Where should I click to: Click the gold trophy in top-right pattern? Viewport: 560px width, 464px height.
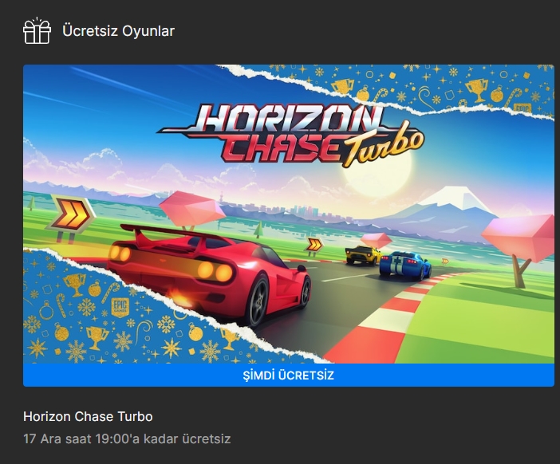(477, 89)
